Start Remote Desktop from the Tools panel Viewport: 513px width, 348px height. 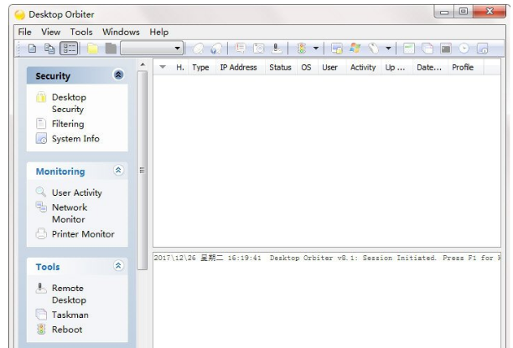tap(67, 294)
